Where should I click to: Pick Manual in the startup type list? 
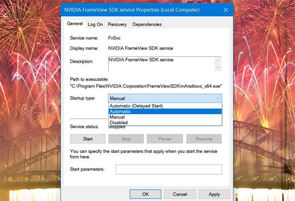[x=165, y=117]
